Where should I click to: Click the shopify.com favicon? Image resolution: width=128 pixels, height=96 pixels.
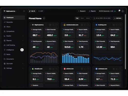point(33,69)
